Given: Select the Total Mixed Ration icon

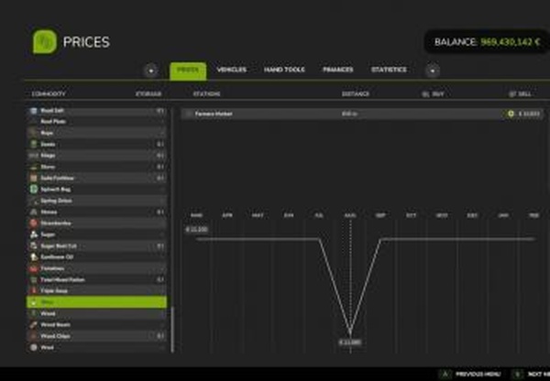Looking at the screenshot, I should click(x=34, y=279).
